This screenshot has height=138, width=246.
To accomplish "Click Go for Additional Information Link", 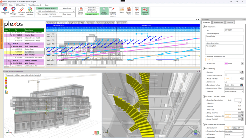I will coord(209,60).
